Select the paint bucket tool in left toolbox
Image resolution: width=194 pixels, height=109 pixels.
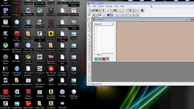click(x=89, y=45)
